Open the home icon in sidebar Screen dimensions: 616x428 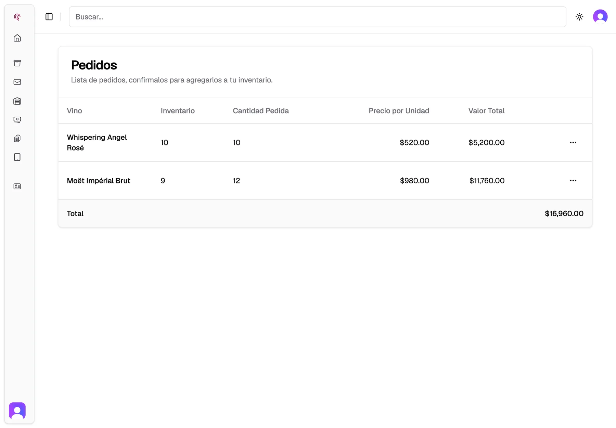(x=17, y=38)
